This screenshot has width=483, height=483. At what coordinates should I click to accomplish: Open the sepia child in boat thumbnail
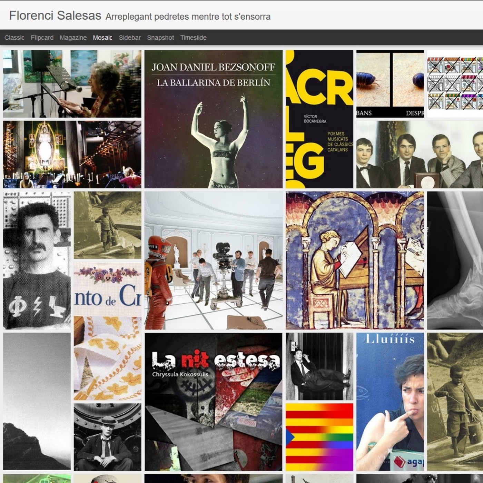pos(108,225)
